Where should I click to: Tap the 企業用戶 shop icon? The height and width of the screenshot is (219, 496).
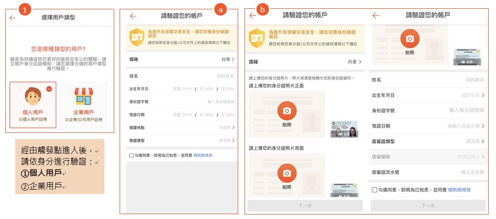[x=84, y=97]
